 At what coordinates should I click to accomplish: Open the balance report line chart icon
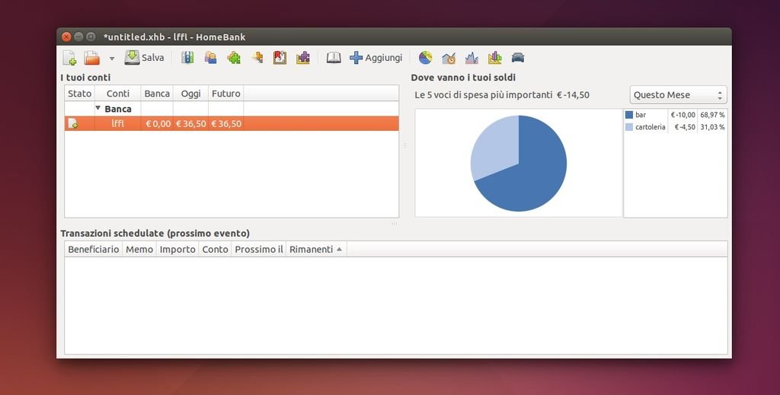[x=472, y=58]
